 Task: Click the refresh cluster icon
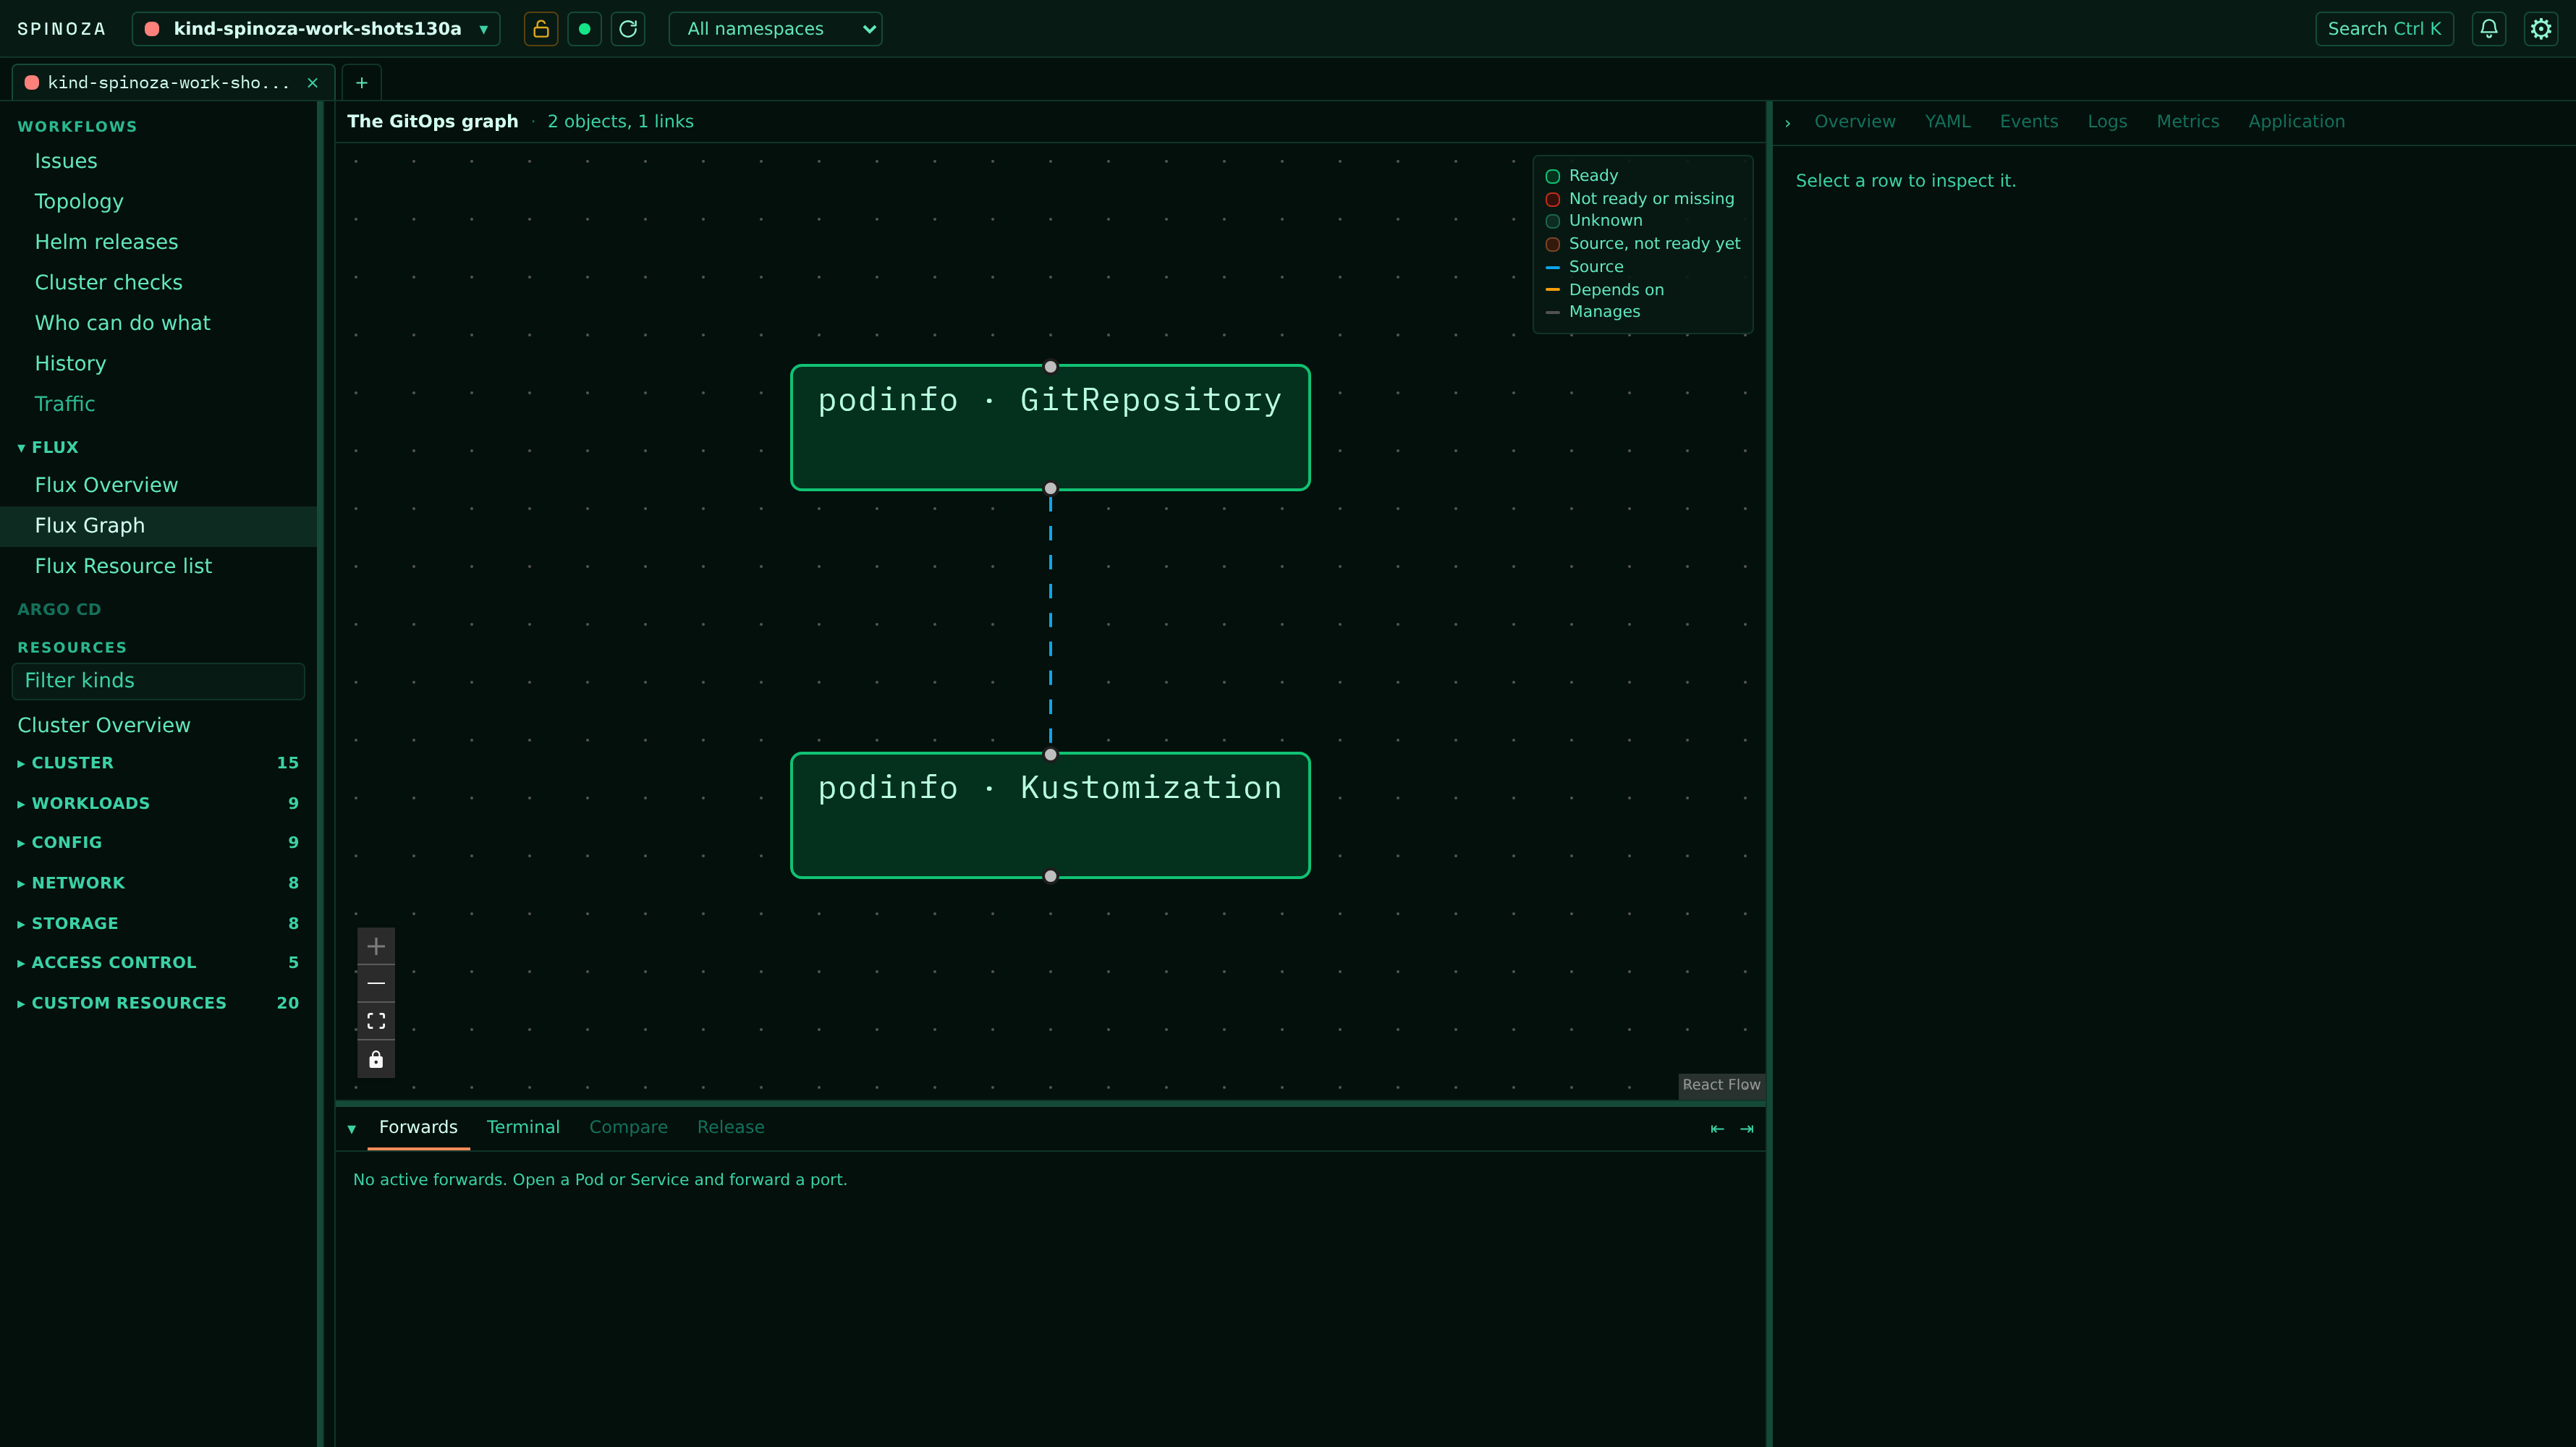(628, 29)
